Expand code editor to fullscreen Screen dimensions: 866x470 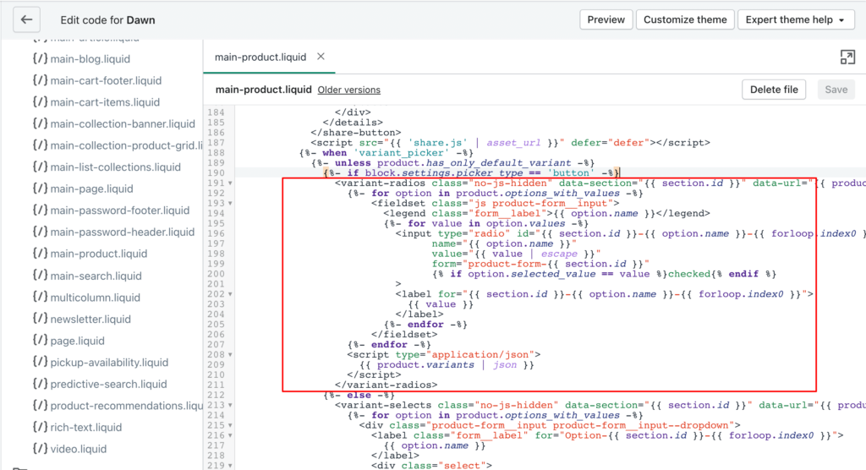(x=847, y=57)
